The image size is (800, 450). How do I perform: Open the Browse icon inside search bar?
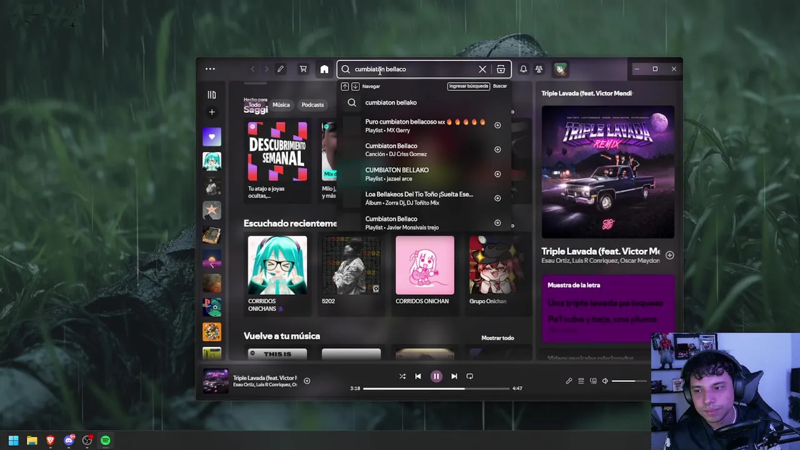(x=501, y=69)
